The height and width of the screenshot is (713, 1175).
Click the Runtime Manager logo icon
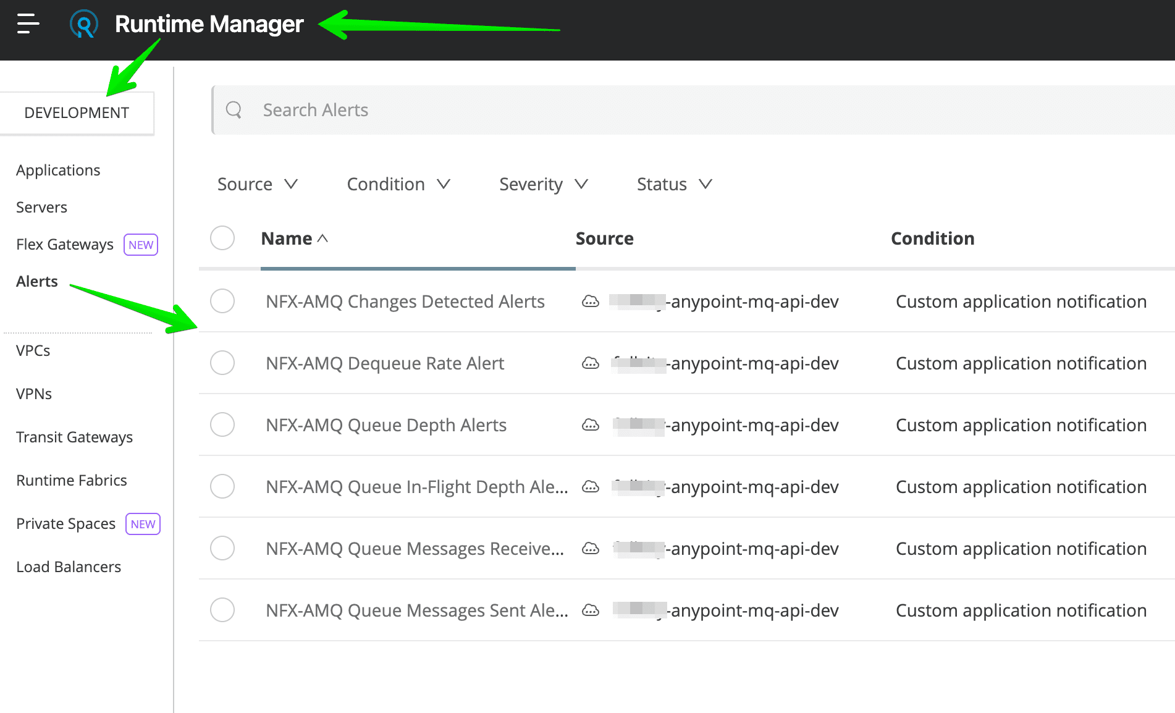(84, 24)
